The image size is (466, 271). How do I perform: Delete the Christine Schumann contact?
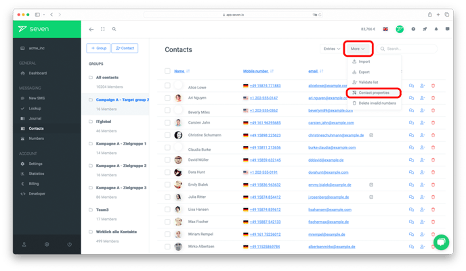[433, 135]
